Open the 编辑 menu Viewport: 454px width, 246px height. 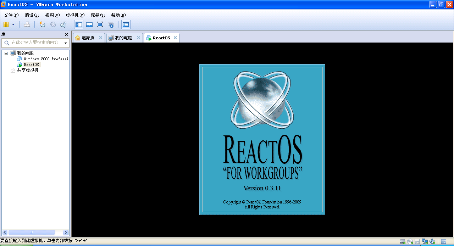32,15
